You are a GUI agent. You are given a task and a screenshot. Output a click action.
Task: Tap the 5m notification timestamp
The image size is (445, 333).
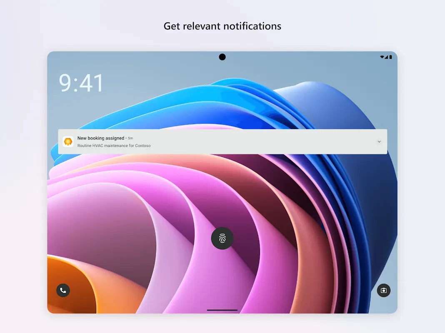point(130,138)
